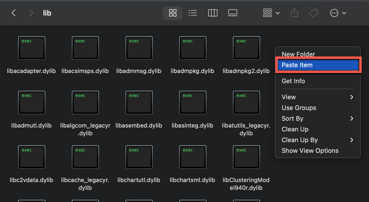Click the libc2vdata.dylib file name
The width and height of the screenshot is (369, 202).
click(x=31, y=180)
